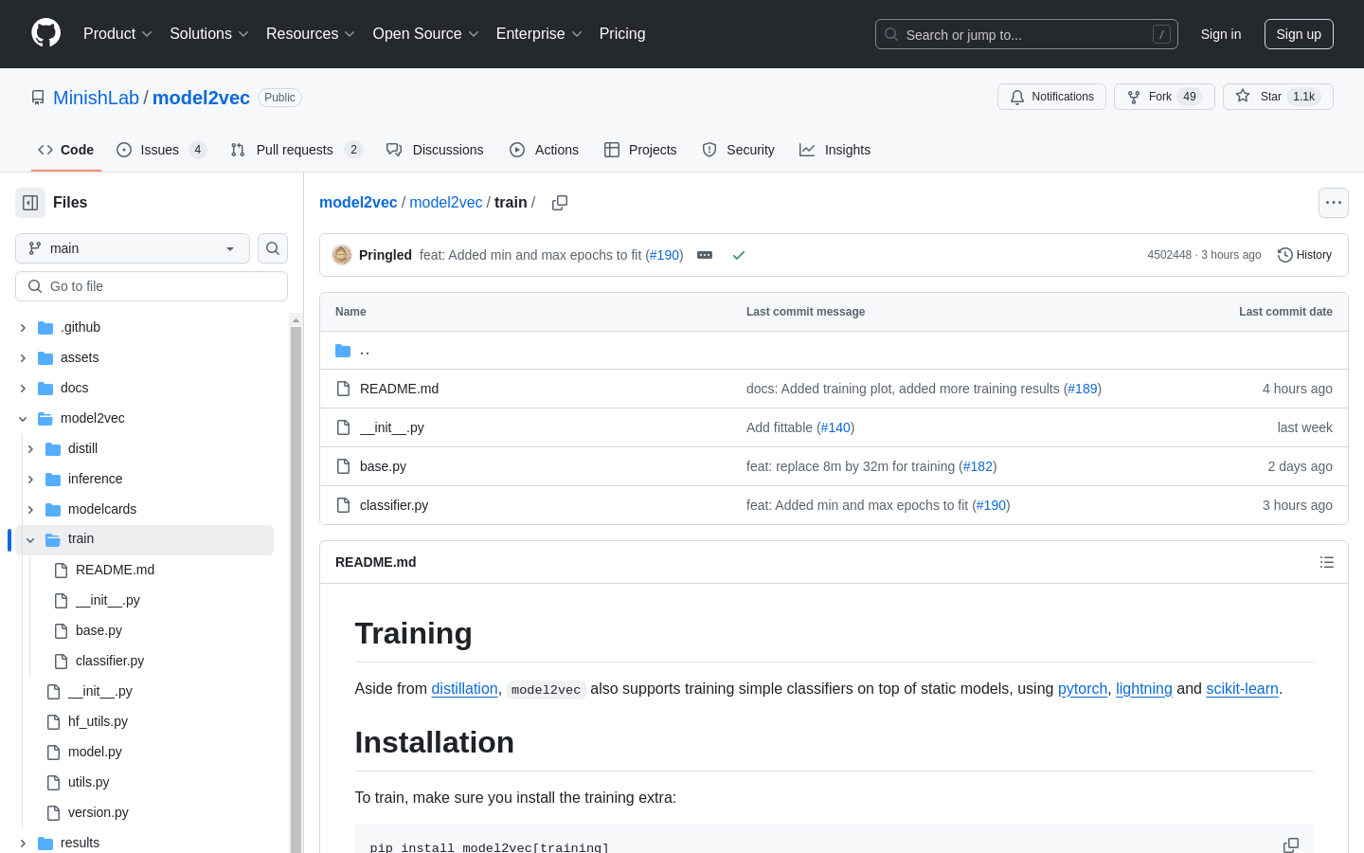Screen dimensions: 1364x853
Task: Open the GitHub homepage logo
Action: [x=46, y=33]
